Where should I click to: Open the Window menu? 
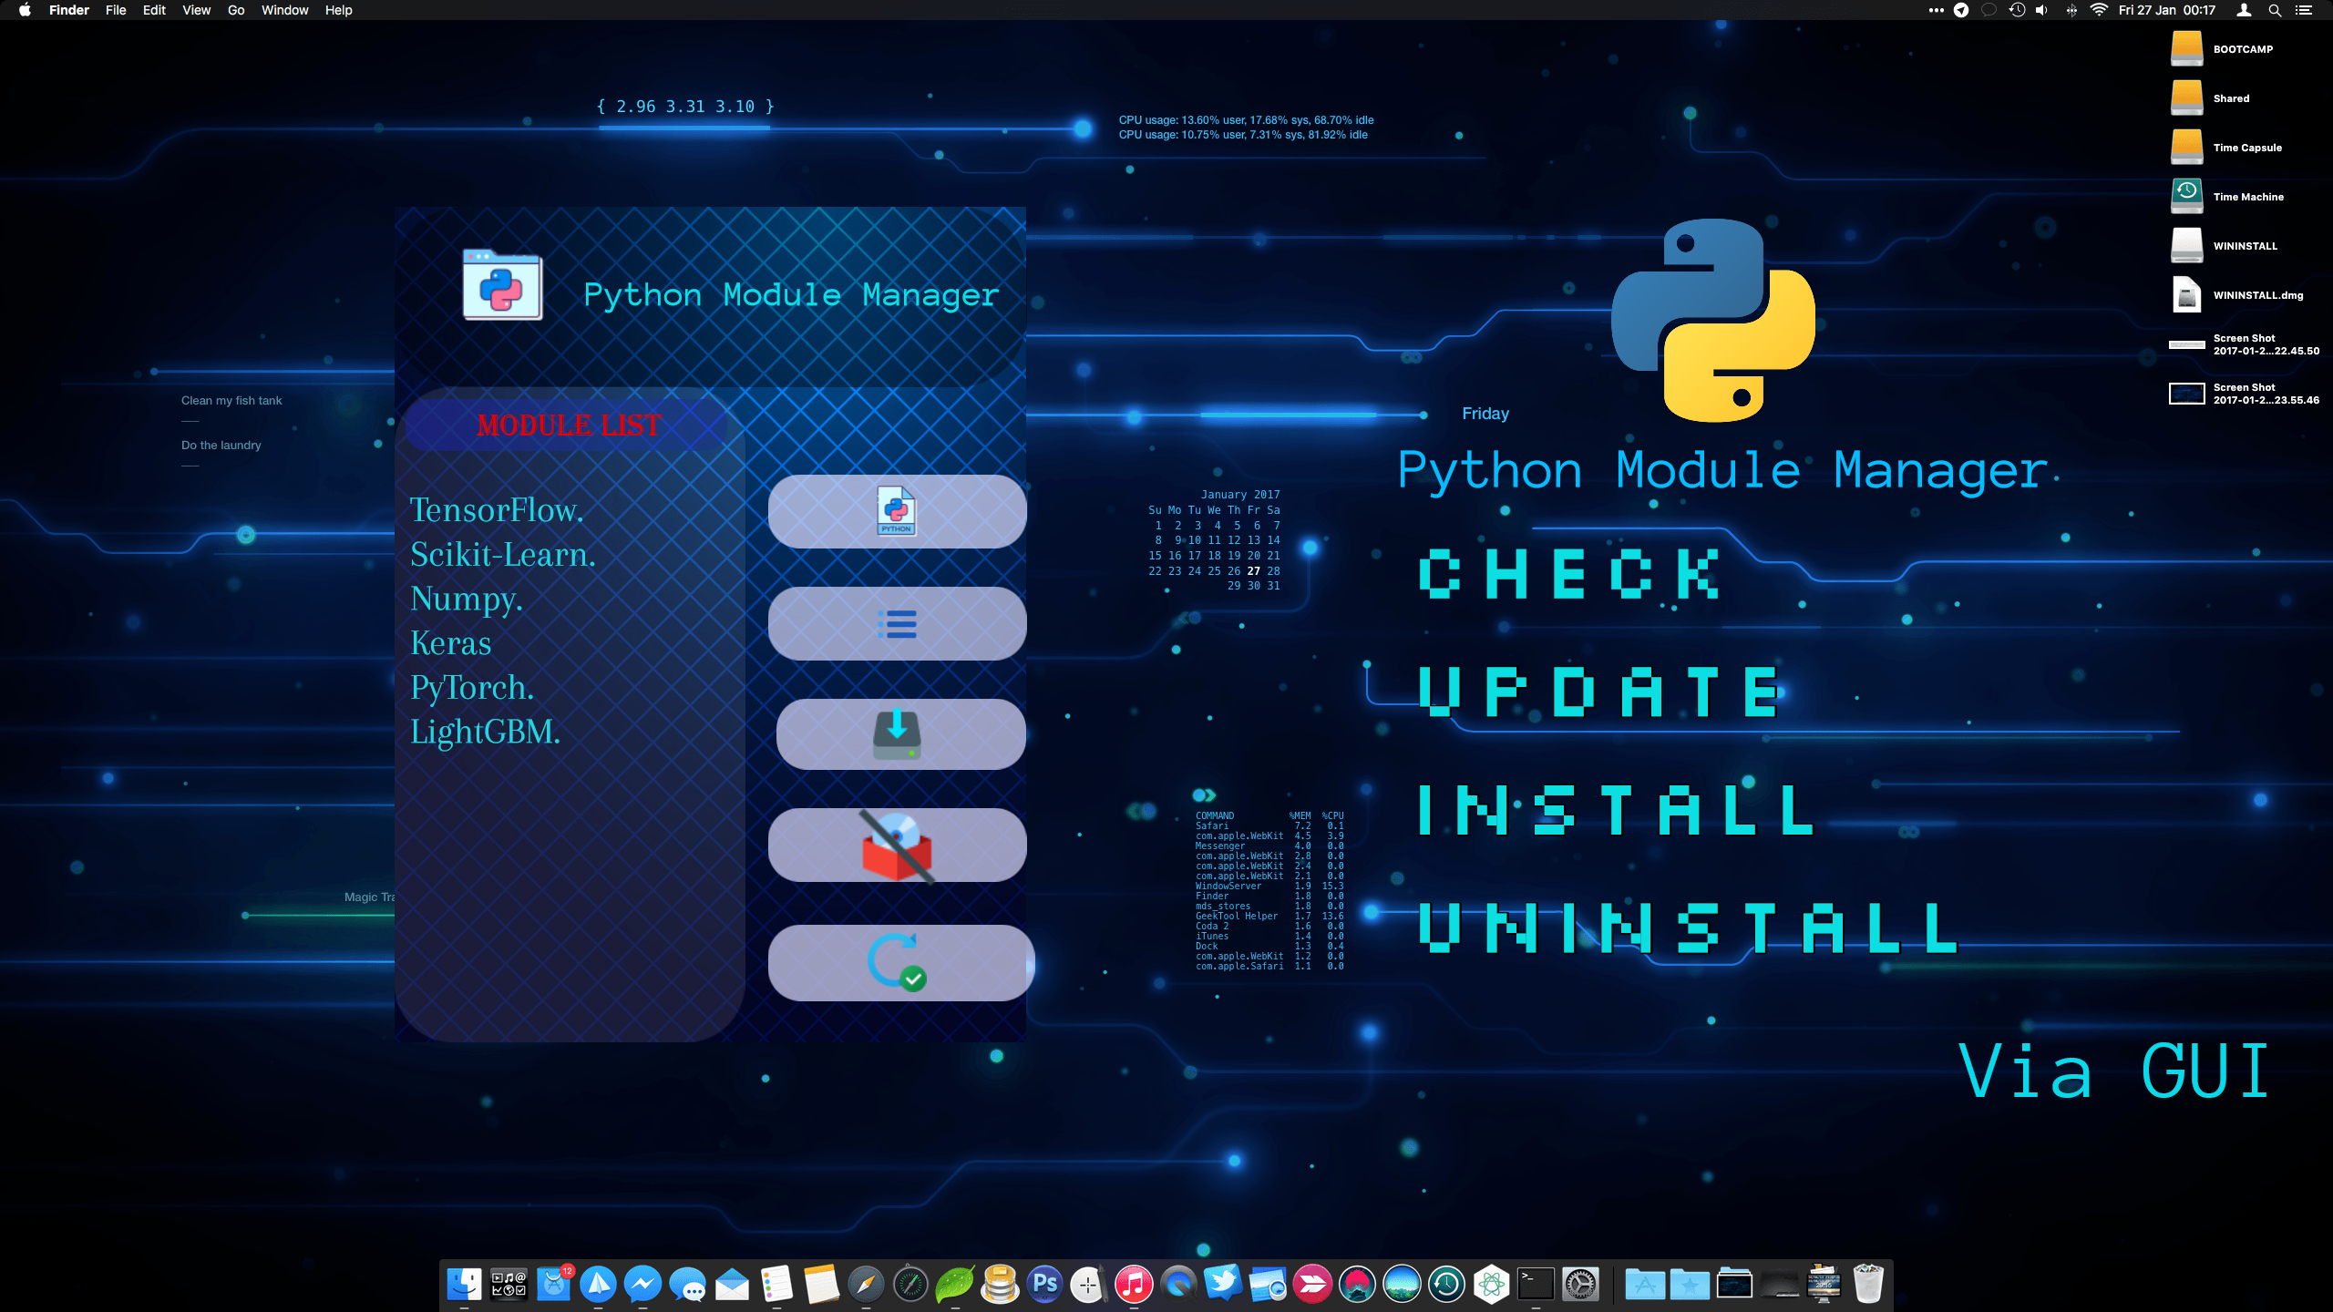coord(284,10)
